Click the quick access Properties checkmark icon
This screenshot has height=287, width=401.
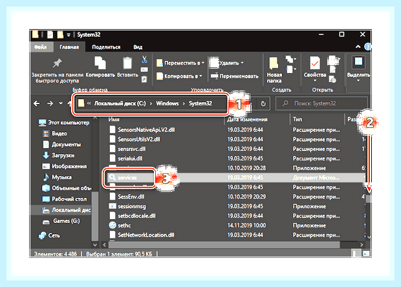point(50,34)
